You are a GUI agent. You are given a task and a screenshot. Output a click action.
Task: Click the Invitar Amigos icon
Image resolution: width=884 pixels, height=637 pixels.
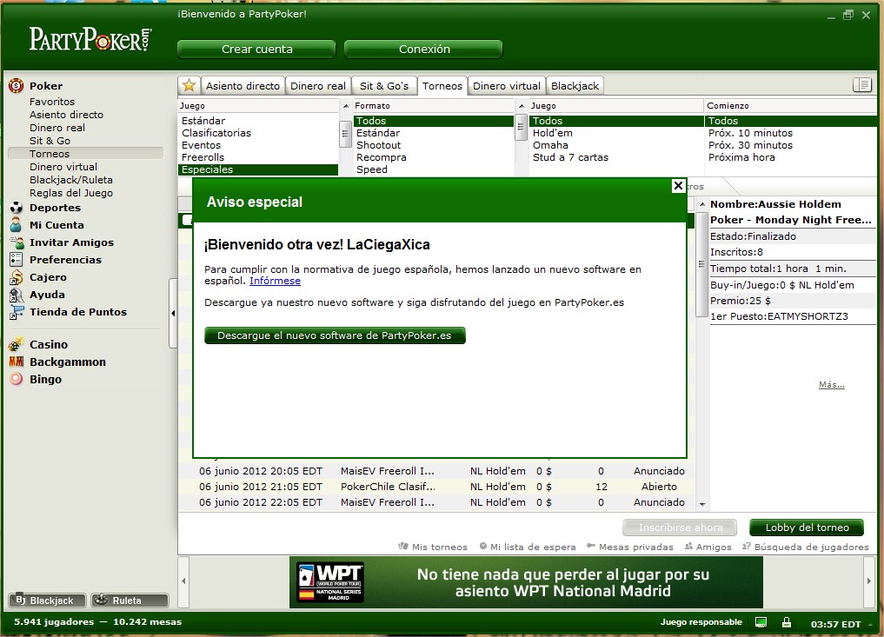click(x=16, y=242)
